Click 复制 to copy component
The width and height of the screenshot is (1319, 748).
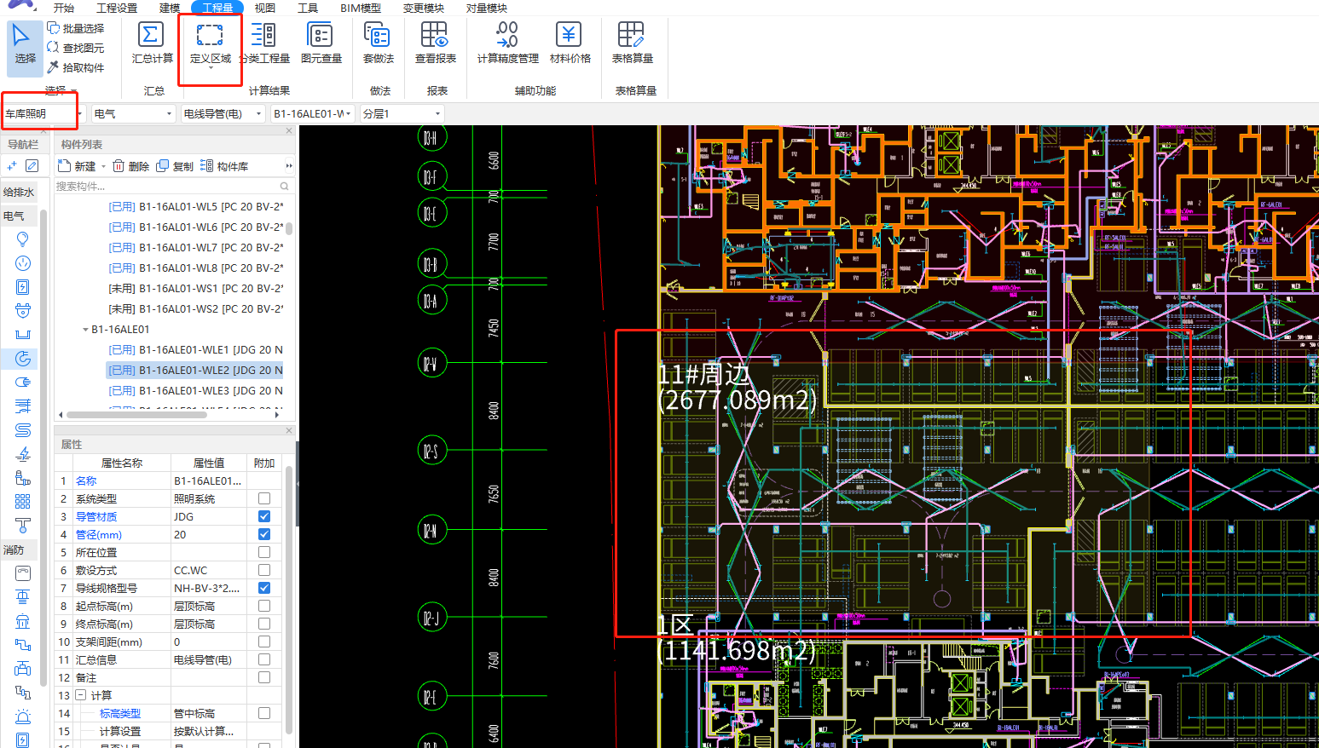pyautogui.click(x=175, y=166)
